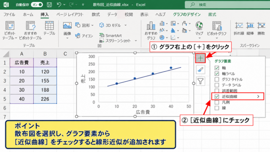Click the Save disk icon

pos(49,5)
